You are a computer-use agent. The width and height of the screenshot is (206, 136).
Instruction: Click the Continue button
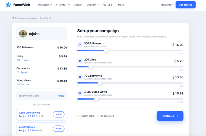pyautogui.click(x=170, y=116)
